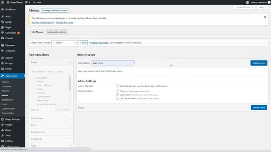Check the Left Mobile Panel location

(117, 98)
